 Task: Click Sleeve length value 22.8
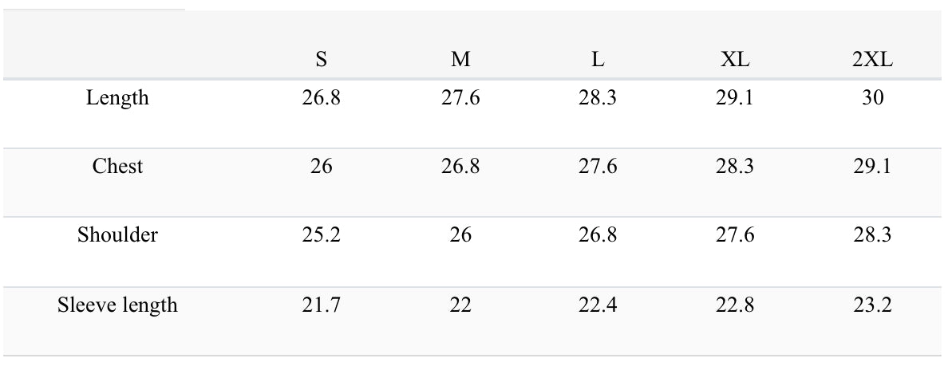tap(735, 305)
